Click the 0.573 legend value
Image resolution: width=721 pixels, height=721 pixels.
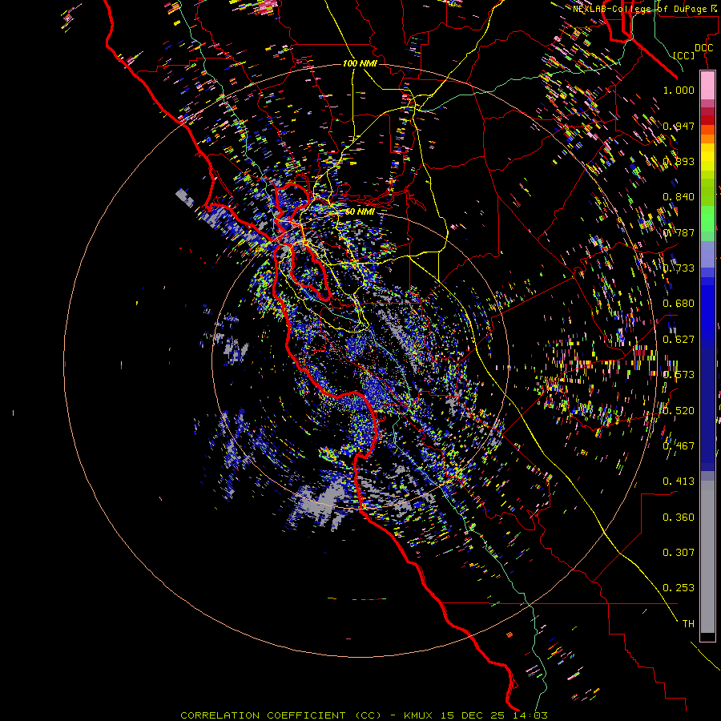(x=679, y=375)
